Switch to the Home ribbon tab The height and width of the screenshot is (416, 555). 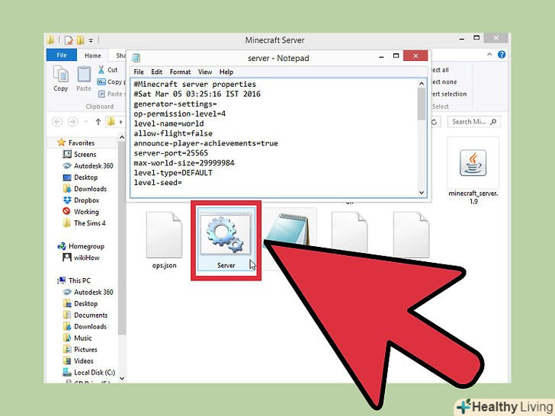click(93, 56)
